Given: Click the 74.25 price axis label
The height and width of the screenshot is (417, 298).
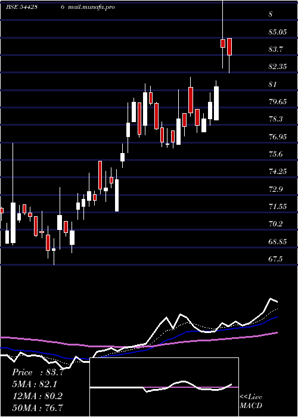Looking at the screenshot, I should coord(278,172).
